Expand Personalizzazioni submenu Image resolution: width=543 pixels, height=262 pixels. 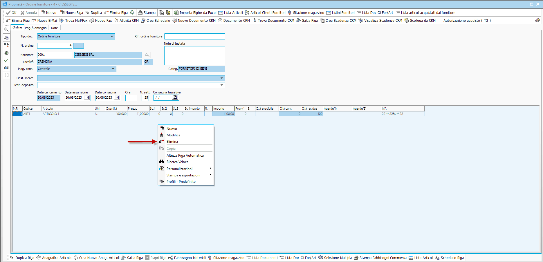point(186,169)
